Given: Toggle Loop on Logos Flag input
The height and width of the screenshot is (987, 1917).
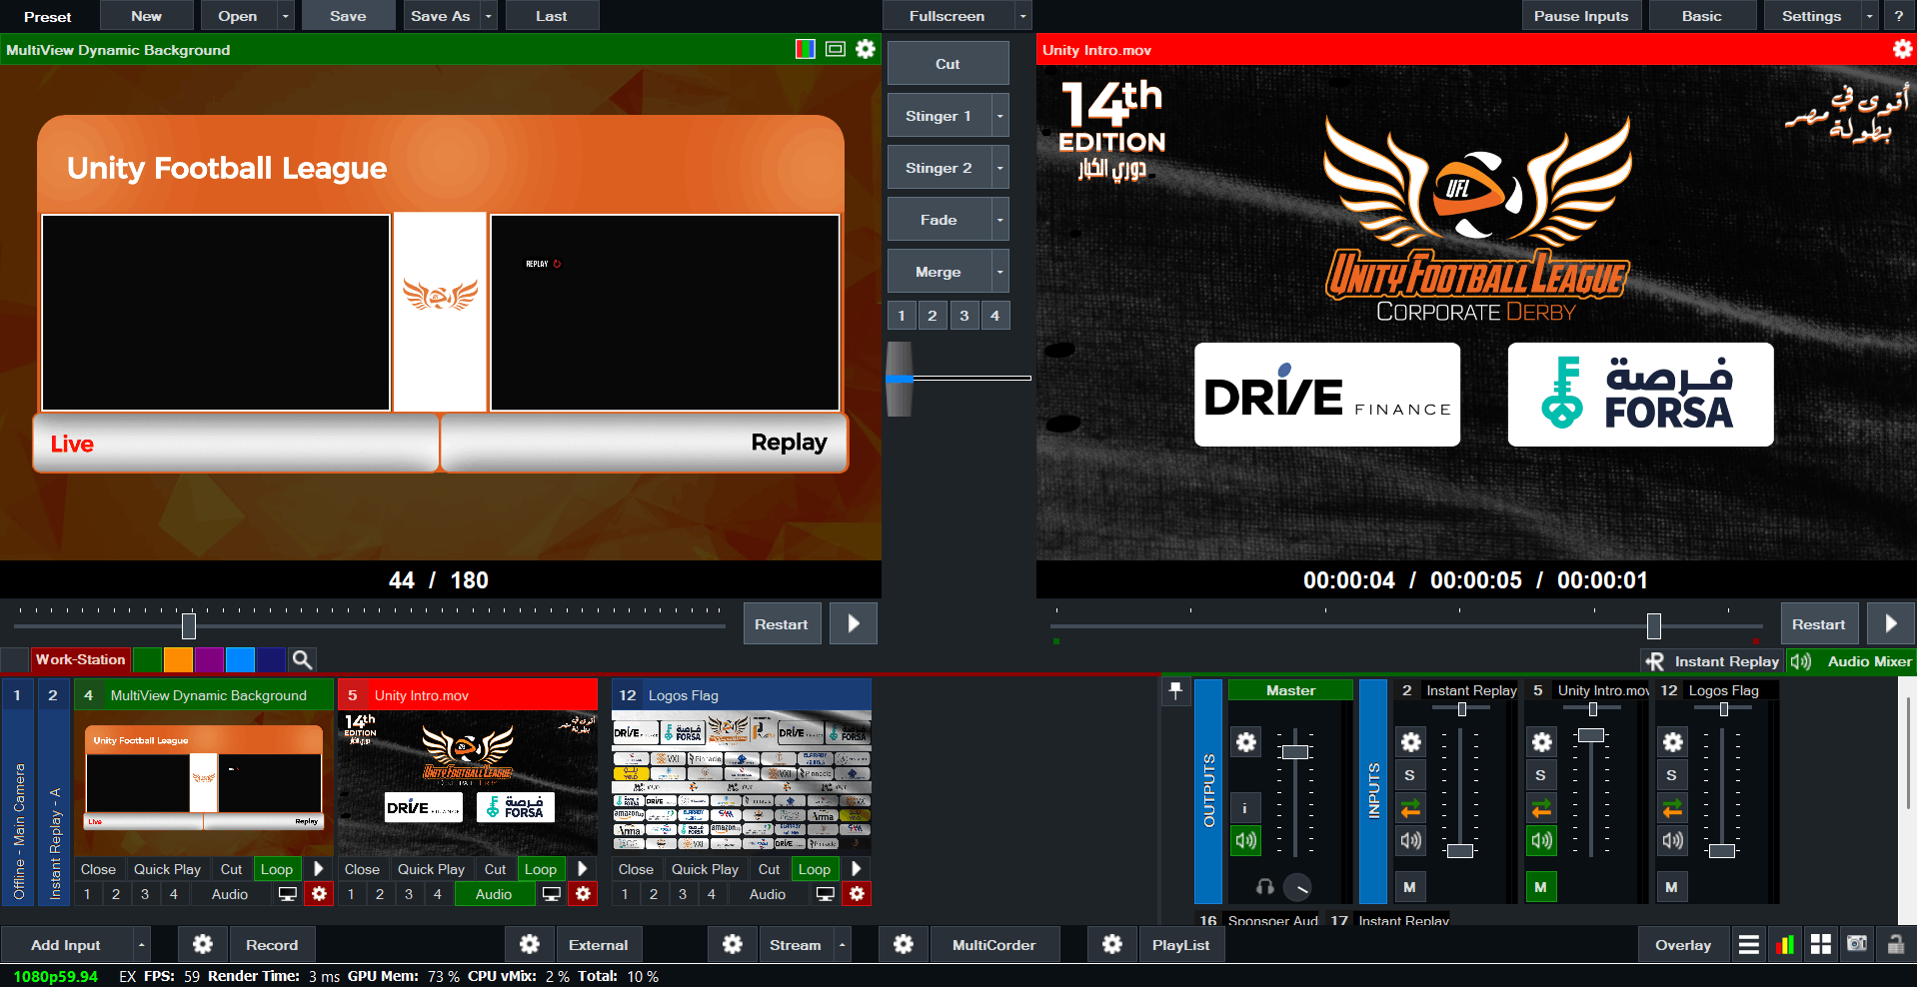Looking at the screenshot, I should (815, 869).
